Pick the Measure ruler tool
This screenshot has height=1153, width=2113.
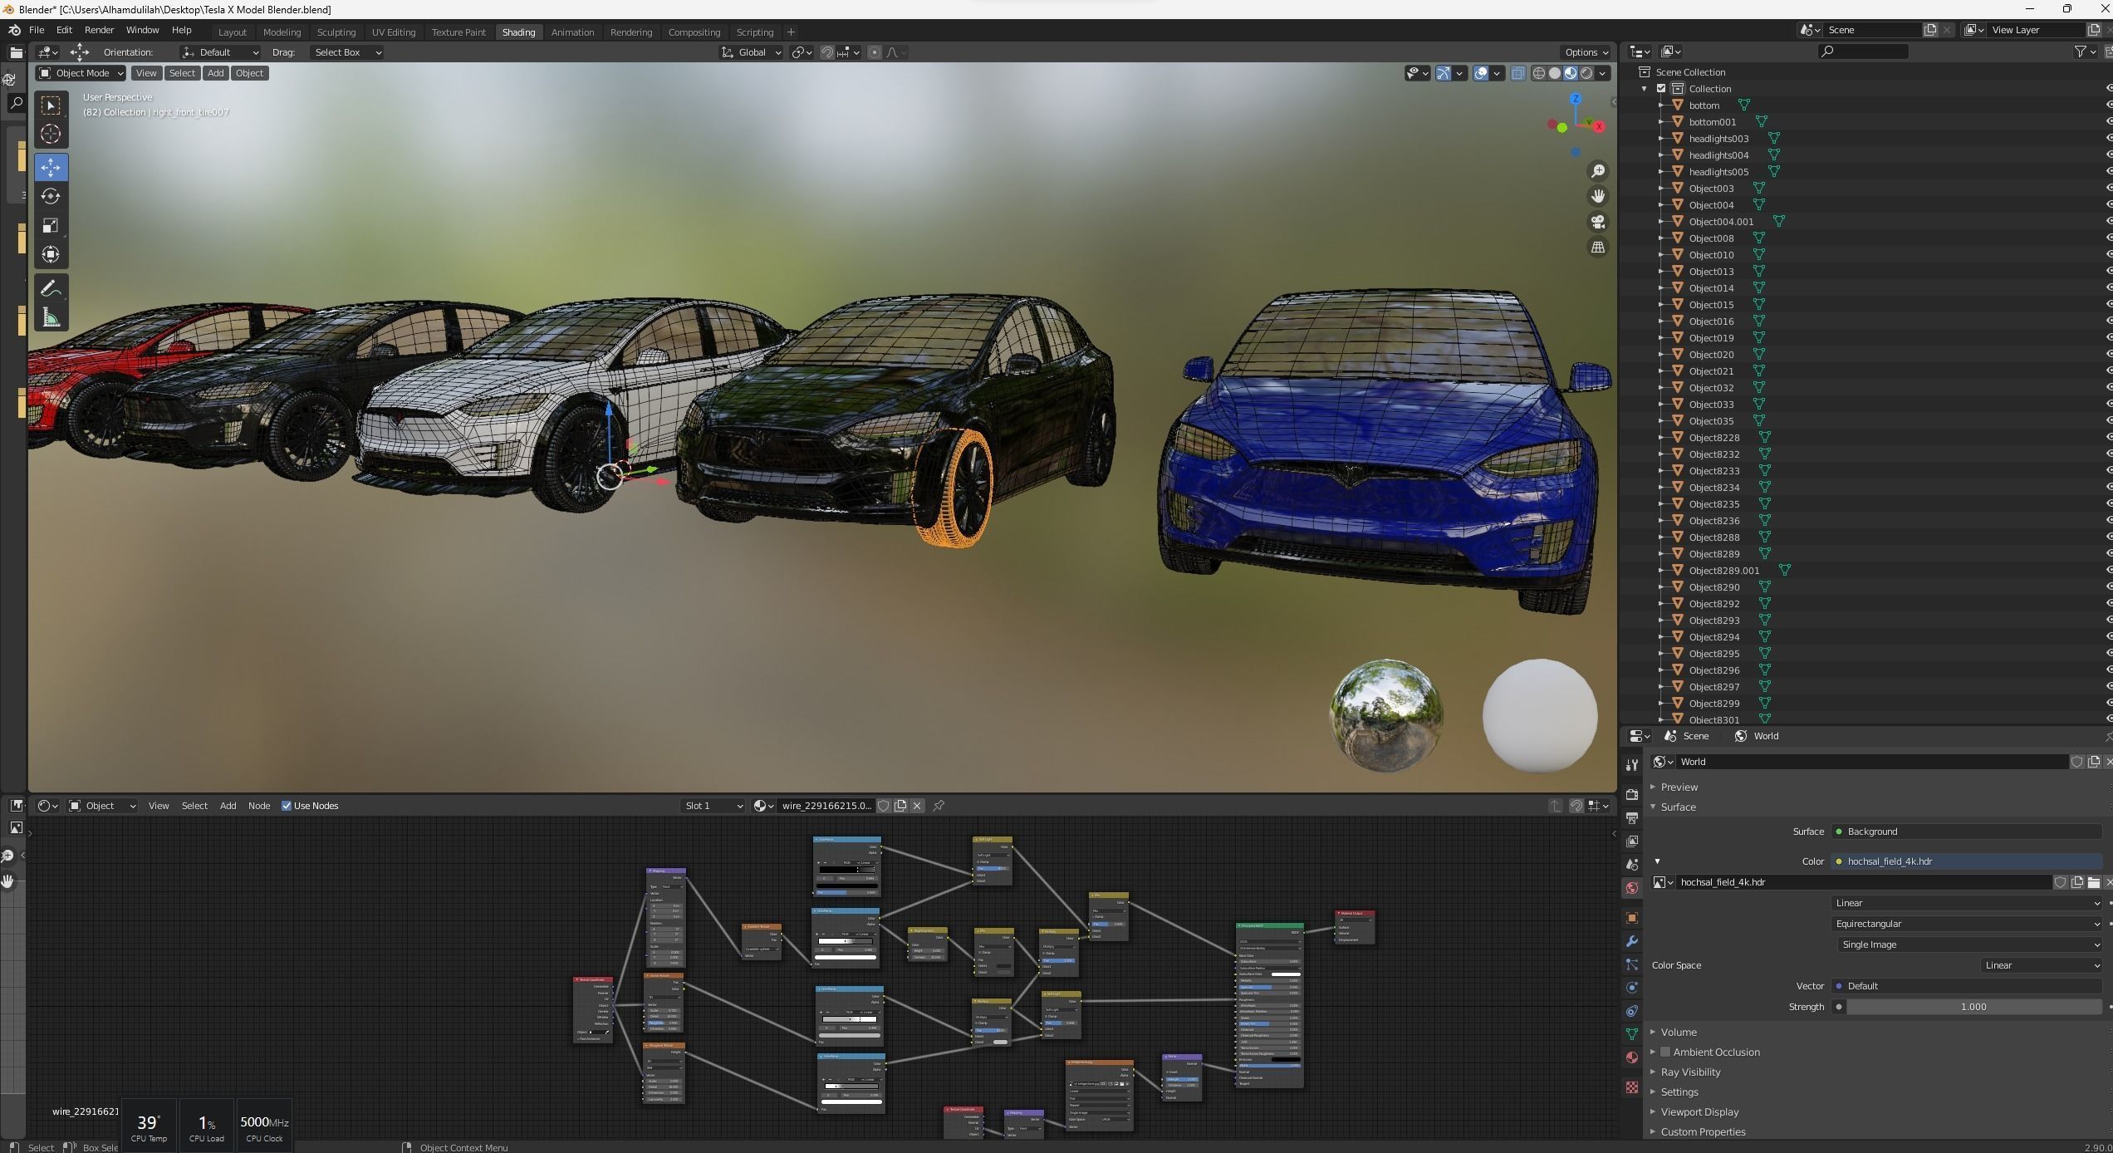coord(51,318)
